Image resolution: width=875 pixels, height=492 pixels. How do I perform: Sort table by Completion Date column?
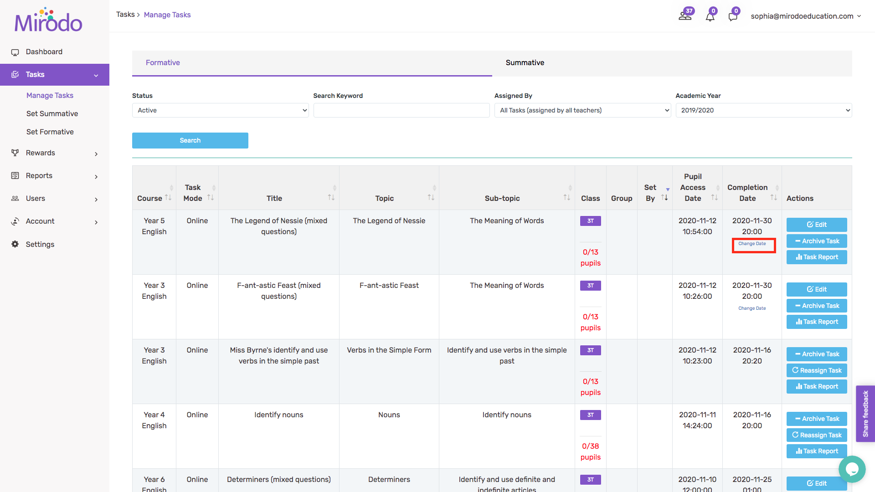[774, 197]
